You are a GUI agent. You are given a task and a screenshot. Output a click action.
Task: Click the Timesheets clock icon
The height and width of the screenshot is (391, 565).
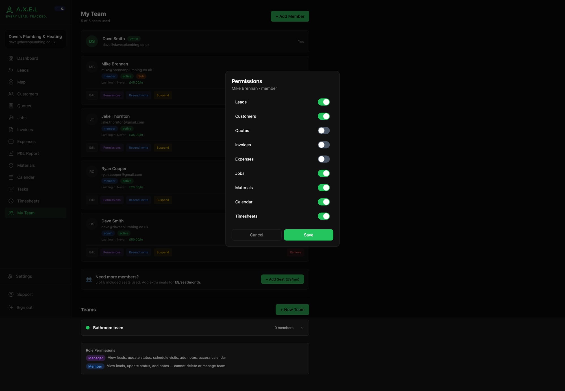[11, 201]
